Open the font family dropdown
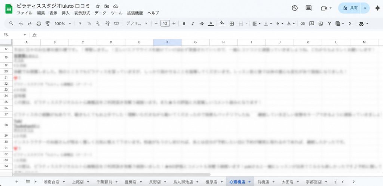 coord(137,23)
